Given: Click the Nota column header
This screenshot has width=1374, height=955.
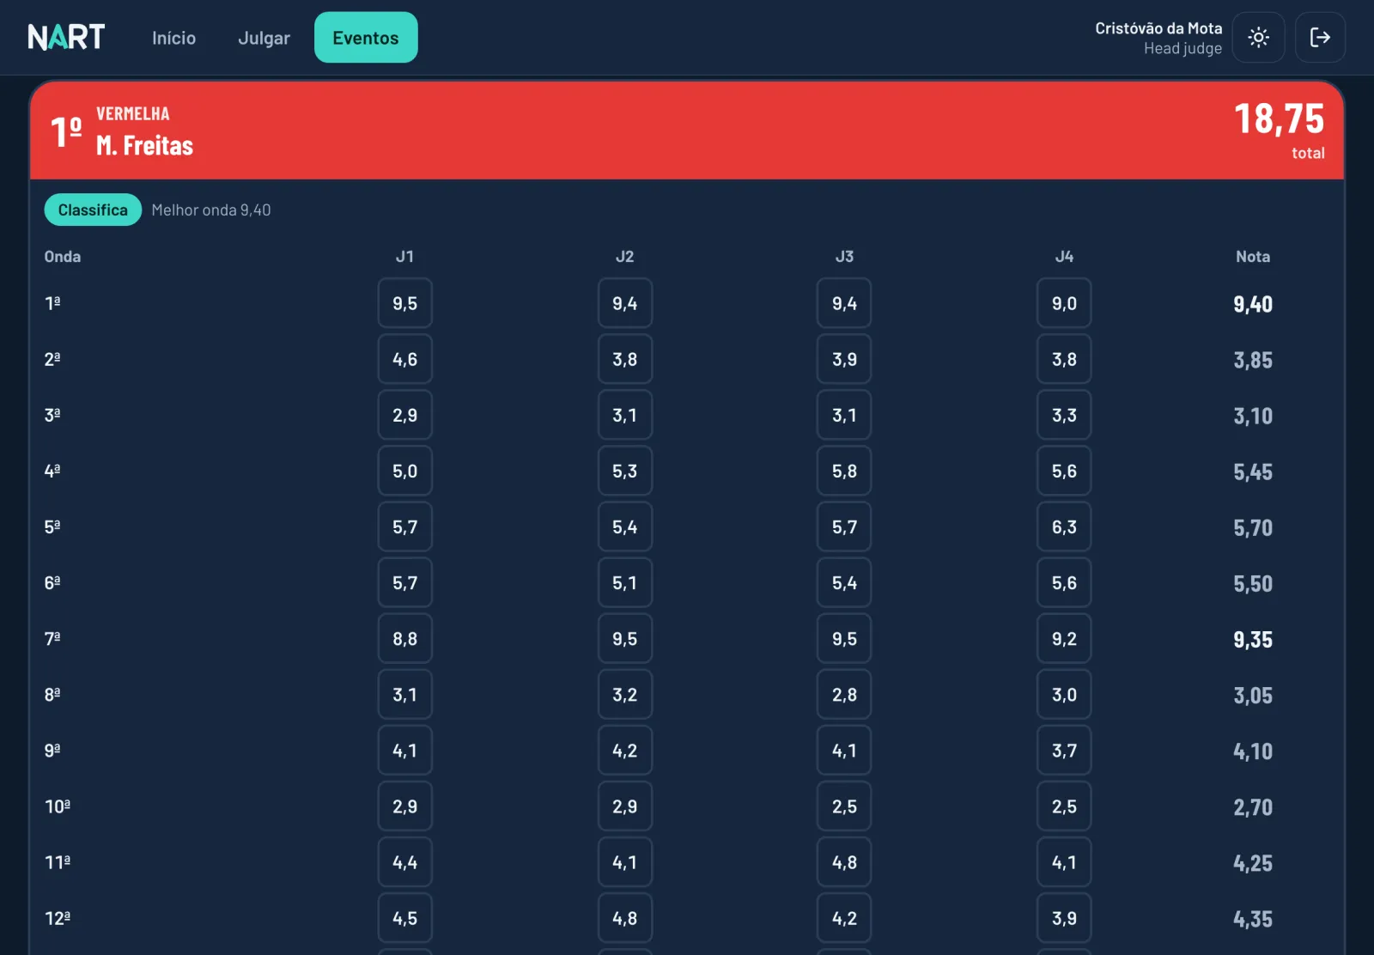Looking at the screenshot, I should coord(1253,256).
